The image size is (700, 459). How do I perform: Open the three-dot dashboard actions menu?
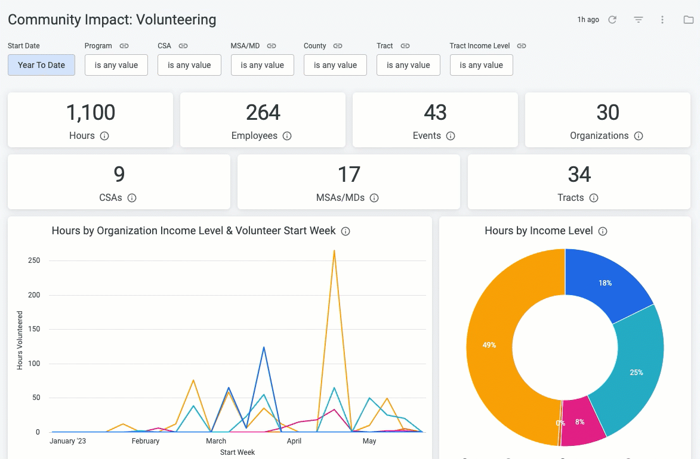(x=662, y=20)
